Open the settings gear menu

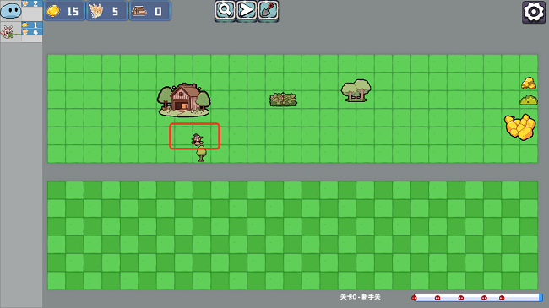click(534, 12)
